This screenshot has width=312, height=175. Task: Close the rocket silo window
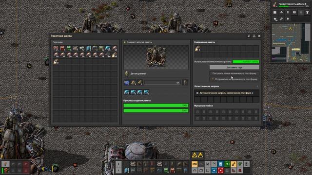[259, 36]
